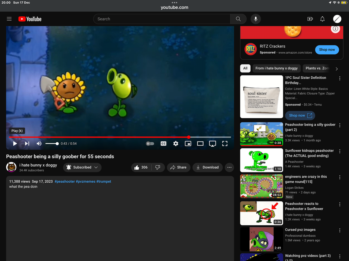
Task: Open Subscribed notification dropdown
Action: 82,167
